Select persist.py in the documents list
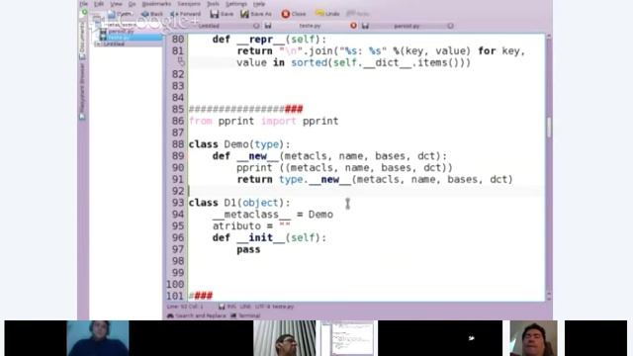This screenshot has width=633, height=356. coord(121,31)
